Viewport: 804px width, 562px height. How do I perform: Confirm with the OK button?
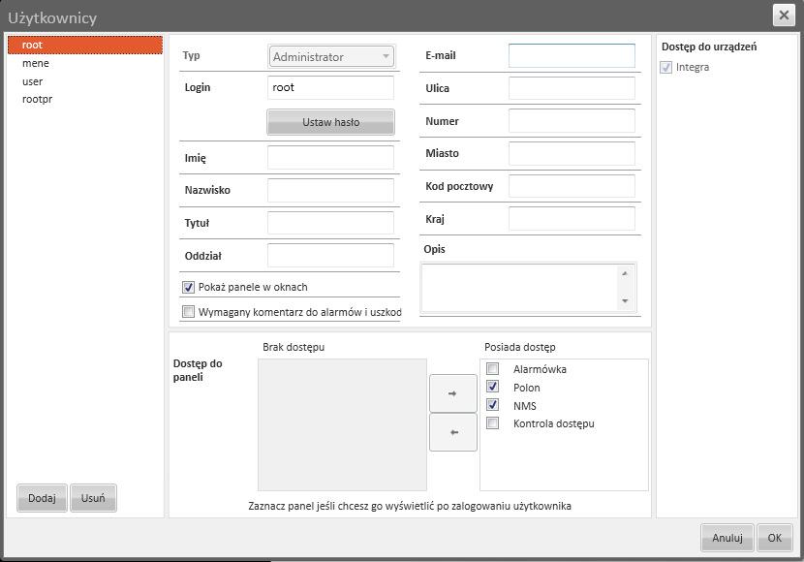pyautogui.click(x=774, y=538)
